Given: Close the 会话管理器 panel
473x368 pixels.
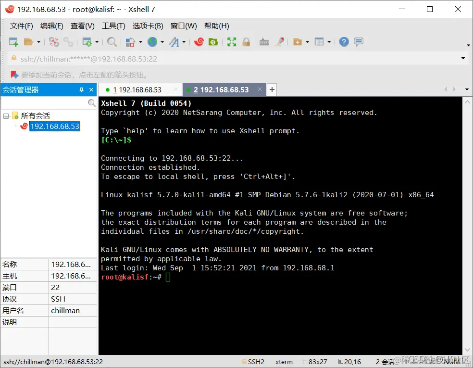Looking at the screenshot, I should pos(91,89).
